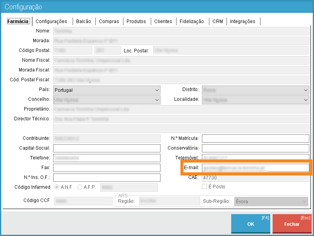
Task: Go to the Compras tab
Action: pos(109,21)
